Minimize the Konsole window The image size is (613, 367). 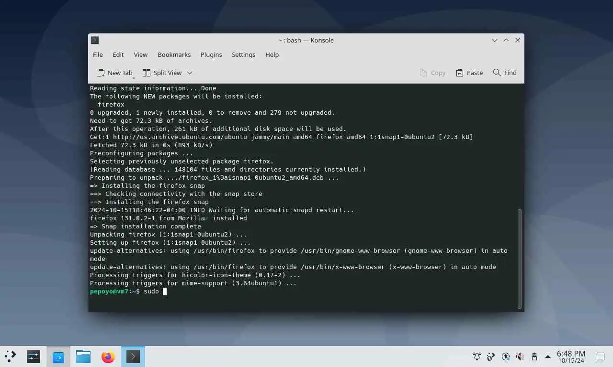point(495,40)
